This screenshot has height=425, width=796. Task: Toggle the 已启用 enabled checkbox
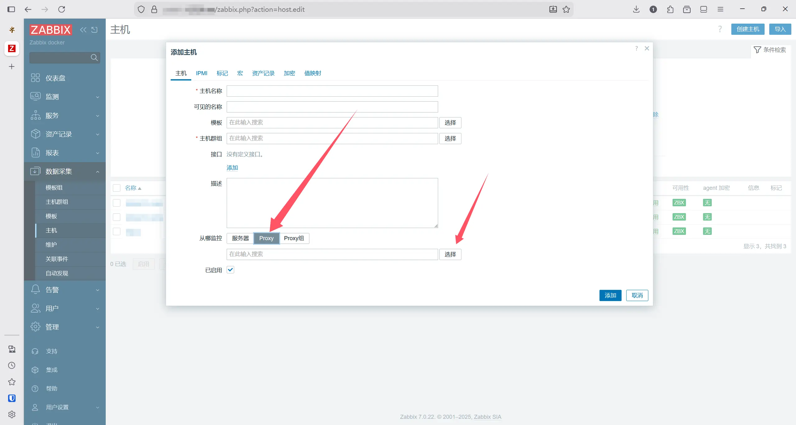pyautogui.click(x=230, y=270)
